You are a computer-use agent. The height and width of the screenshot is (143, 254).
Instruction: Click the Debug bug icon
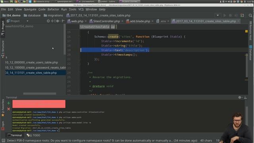[230, 15]
